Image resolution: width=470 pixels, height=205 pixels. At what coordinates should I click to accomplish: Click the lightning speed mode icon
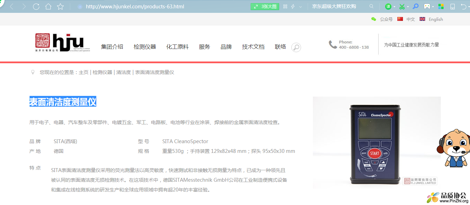[x=293, y=7]
